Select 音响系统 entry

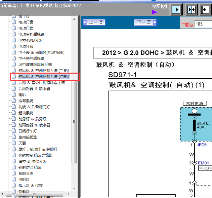pyautogui.click(x=26, y=173)
